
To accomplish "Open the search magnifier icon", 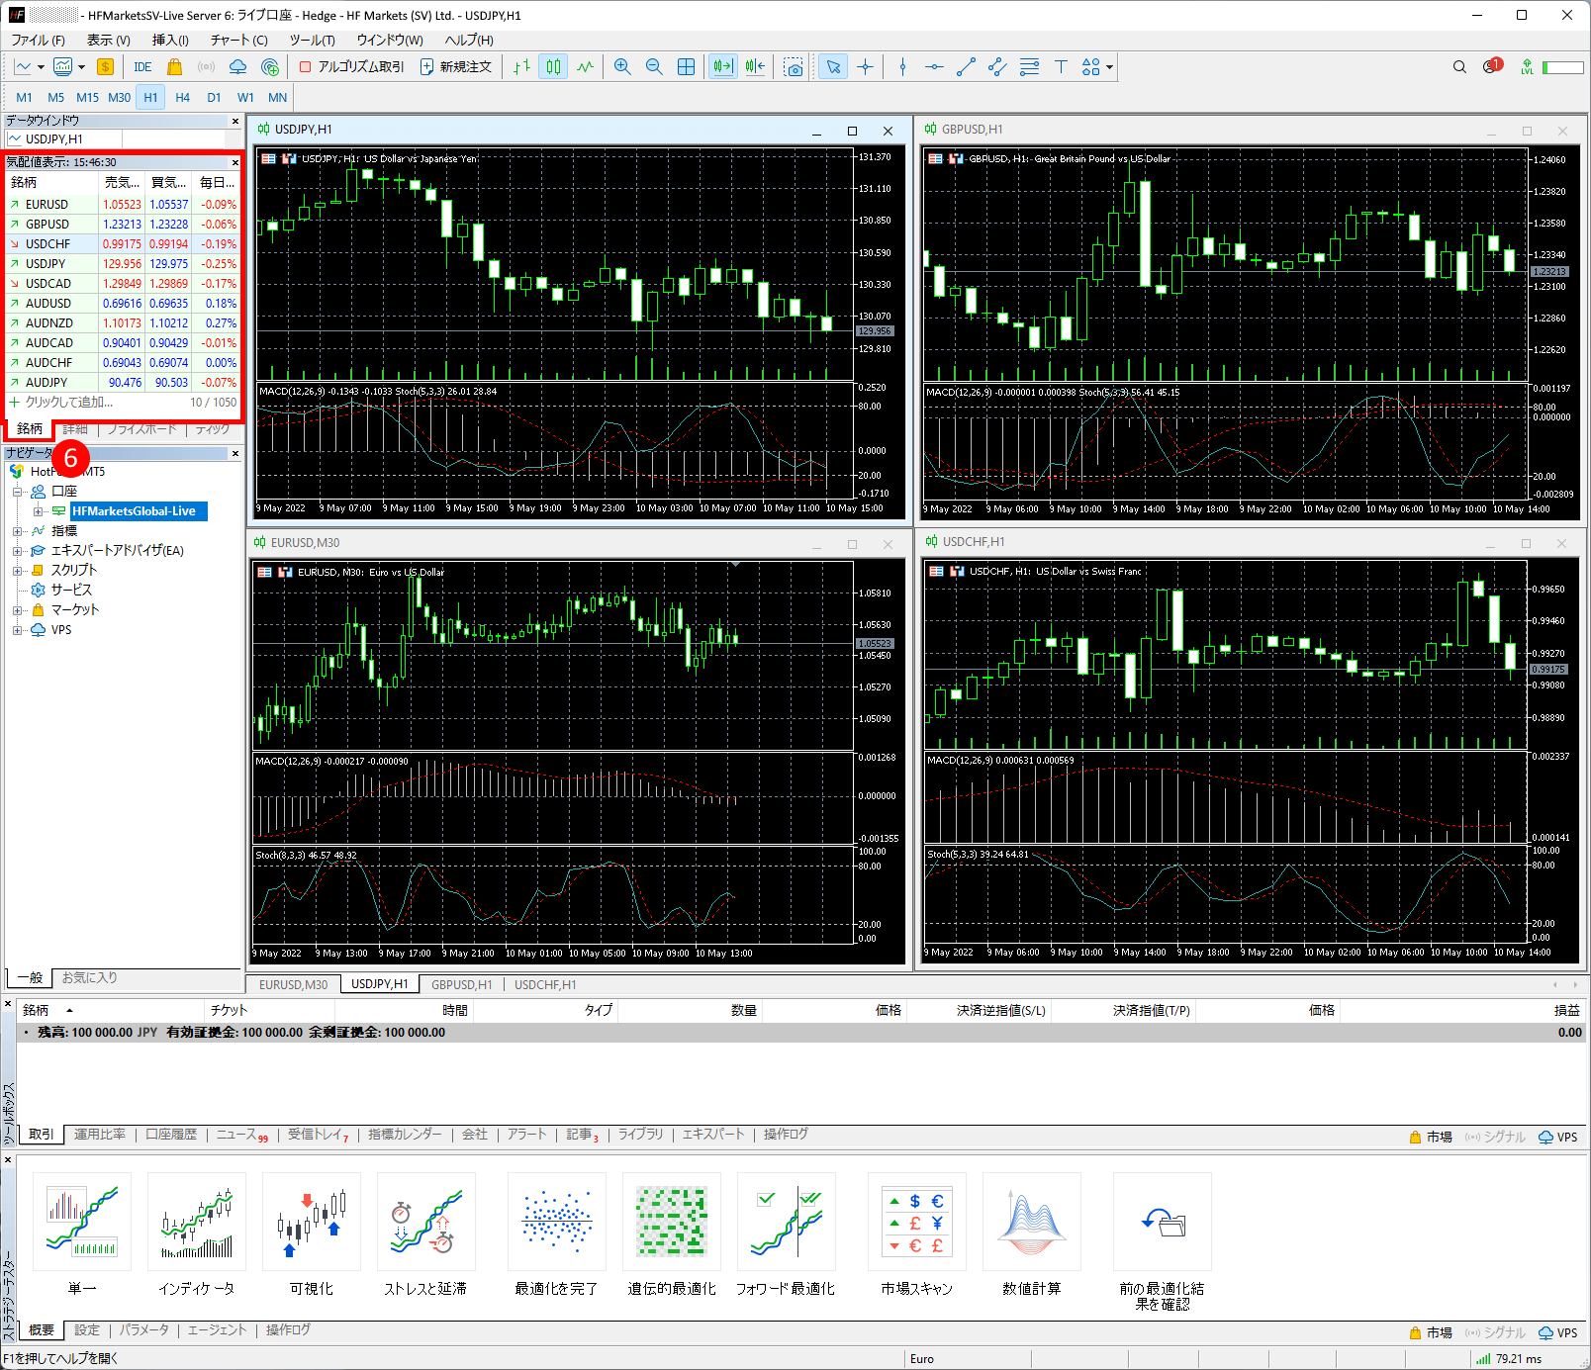I will 1459,66.
